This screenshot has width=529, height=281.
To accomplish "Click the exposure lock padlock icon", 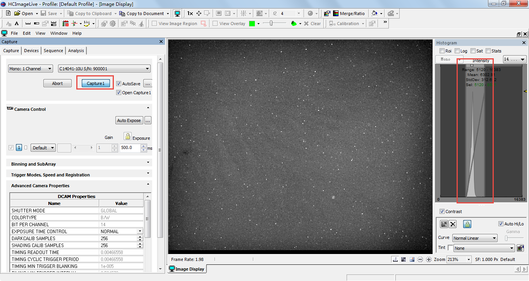I will (x=127, y=136).
